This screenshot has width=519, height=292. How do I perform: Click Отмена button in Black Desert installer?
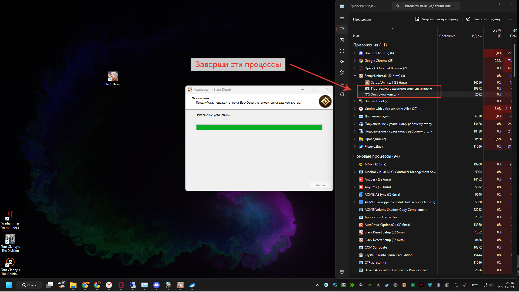(x=320, y=185)
